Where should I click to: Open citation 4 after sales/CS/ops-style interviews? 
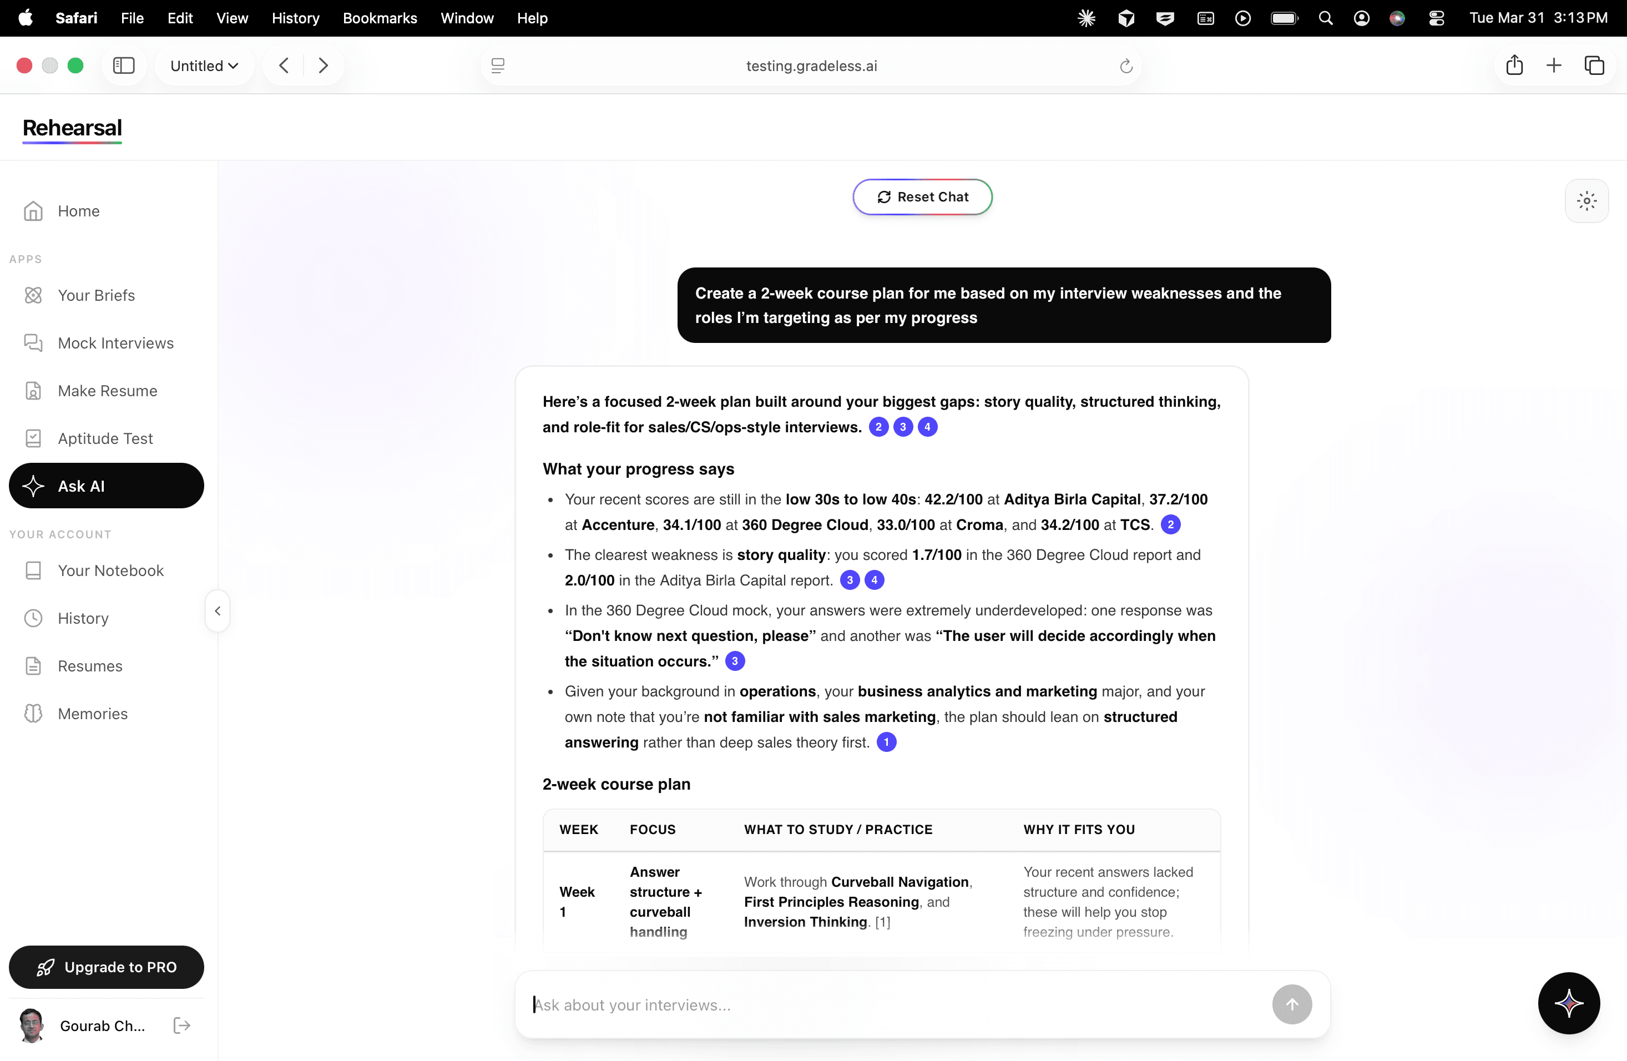(x=928, y=427)
